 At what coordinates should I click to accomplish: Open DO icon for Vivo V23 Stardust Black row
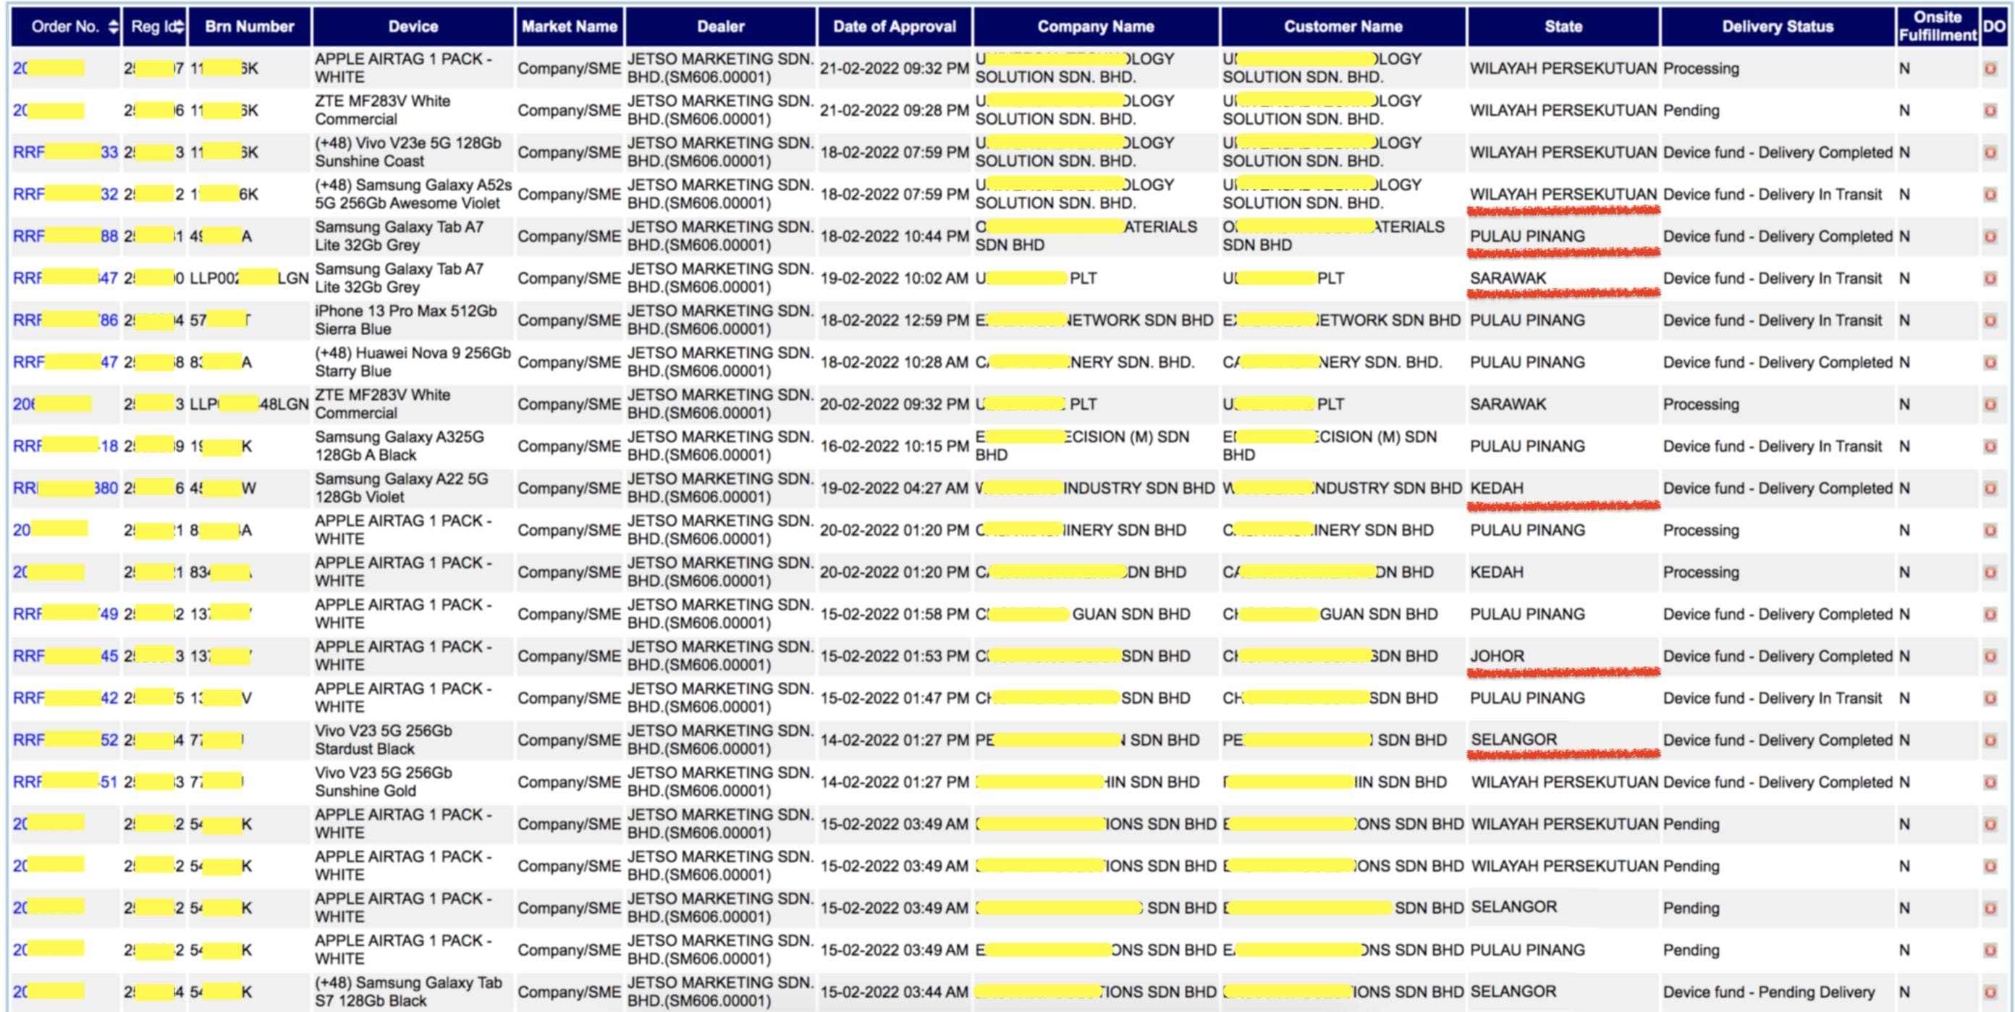tap(1990, 741)
